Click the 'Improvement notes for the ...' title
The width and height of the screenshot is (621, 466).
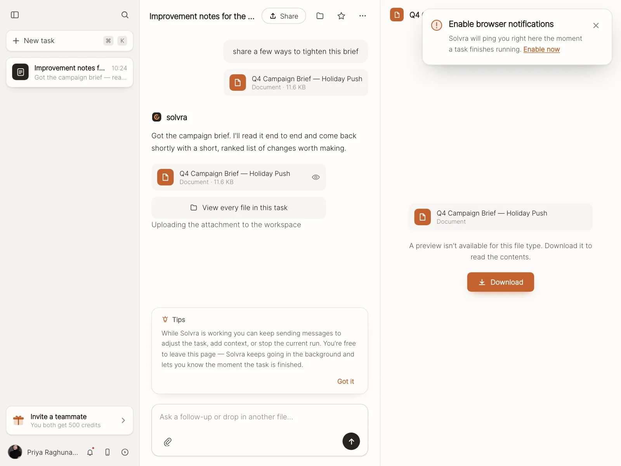(202, 16)
